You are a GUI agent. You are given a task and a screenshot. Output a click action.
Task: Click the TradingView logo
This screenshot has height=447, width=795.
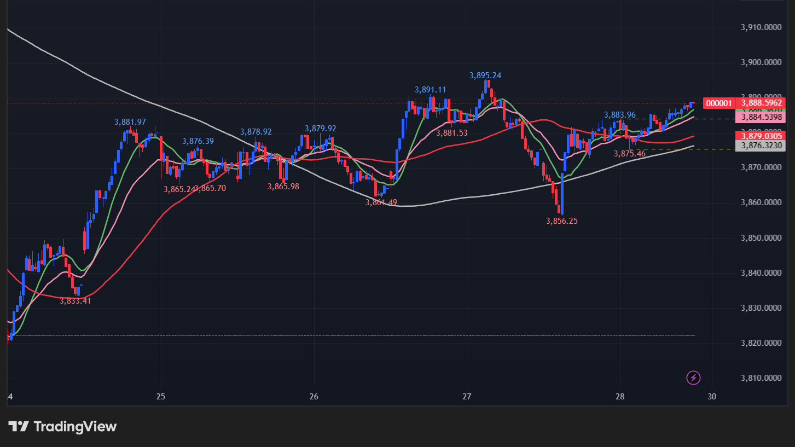62,427
